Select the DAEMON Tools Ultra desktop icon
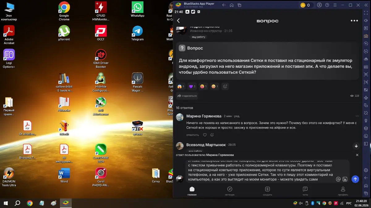 coord(9,177)
